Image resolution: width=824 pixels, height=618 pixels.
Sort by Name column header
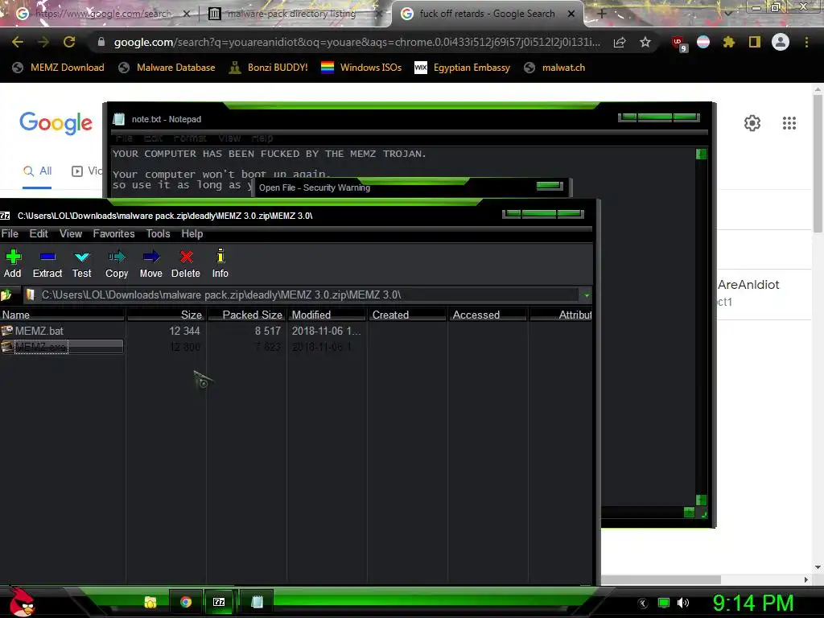point(62,315)
